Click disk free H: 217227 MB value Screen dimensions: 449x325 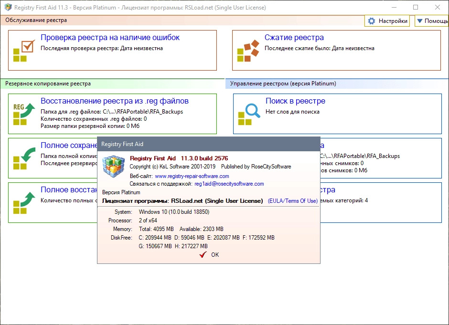[x=191, y=246]
